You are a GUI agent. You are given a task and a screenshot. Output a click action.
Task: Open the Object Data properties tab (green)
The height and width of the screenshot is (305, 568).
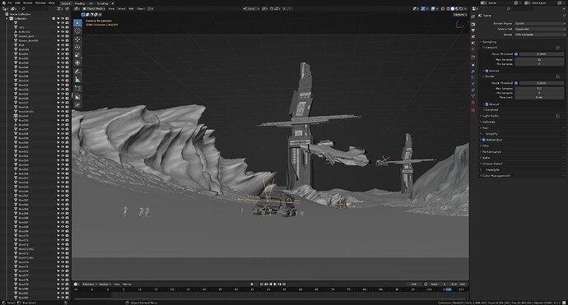pyautogui.click(x=473, y=96)
